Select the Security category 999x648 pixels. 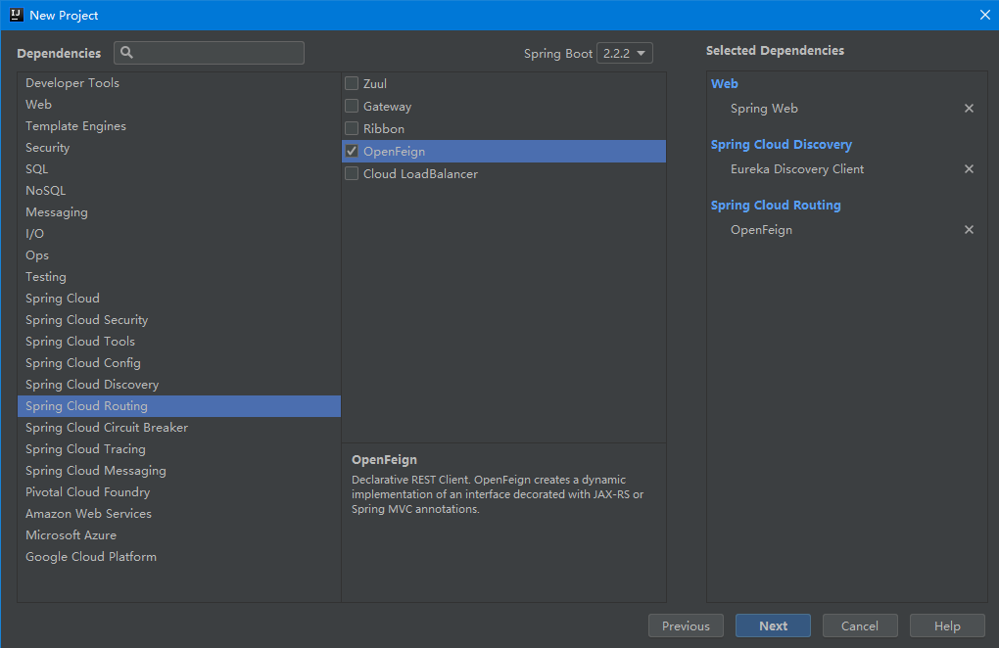click(x=179, y=148)
